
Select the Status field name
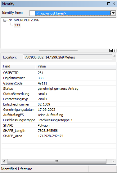tap(8, 89)
